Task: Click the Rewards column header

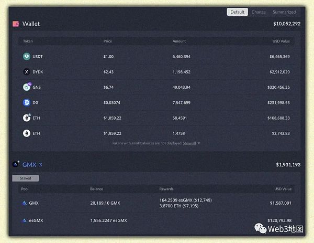Action: pyautogui.click(x=166, y=189)
